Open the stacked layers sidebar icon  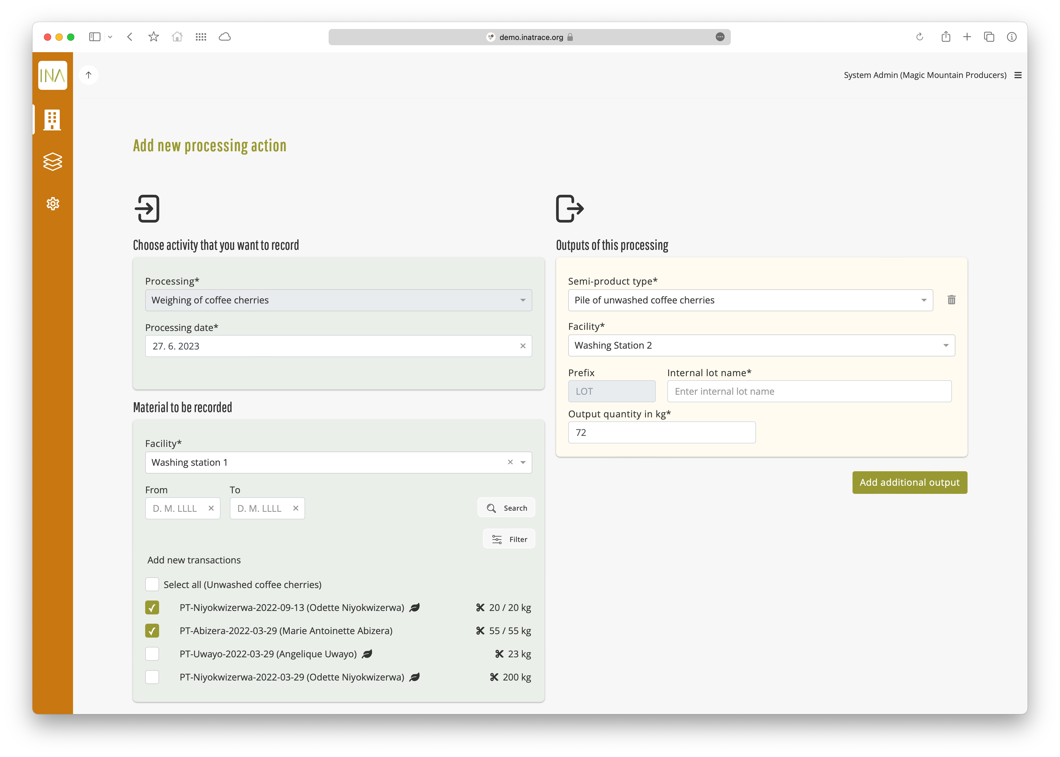(x=52, y=162)
